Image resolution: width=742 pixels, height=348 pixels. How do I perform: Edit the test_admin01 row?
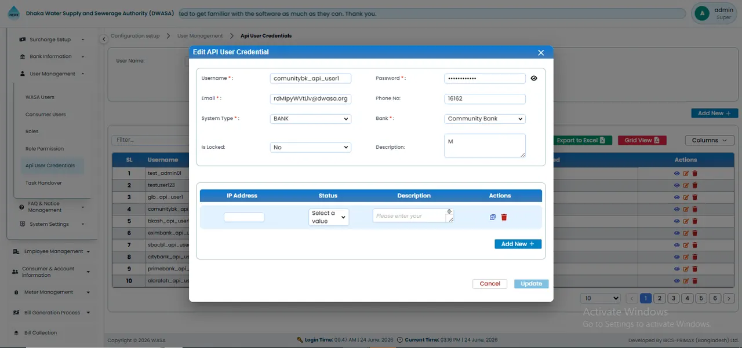(686, 173)
